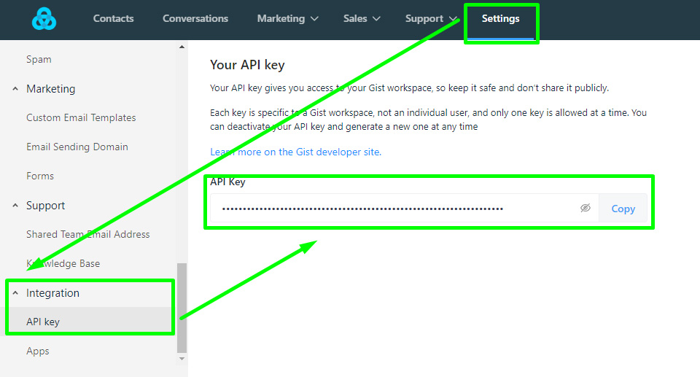The width and height of the screenshot is (700, 377).
Task: Click the Gist developer site link
Action: coord(295,152)
